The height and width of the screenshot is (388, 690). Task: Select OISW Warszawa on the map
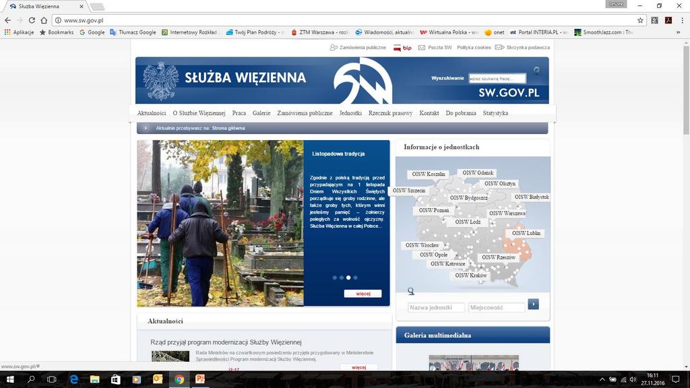coord(507,214)
